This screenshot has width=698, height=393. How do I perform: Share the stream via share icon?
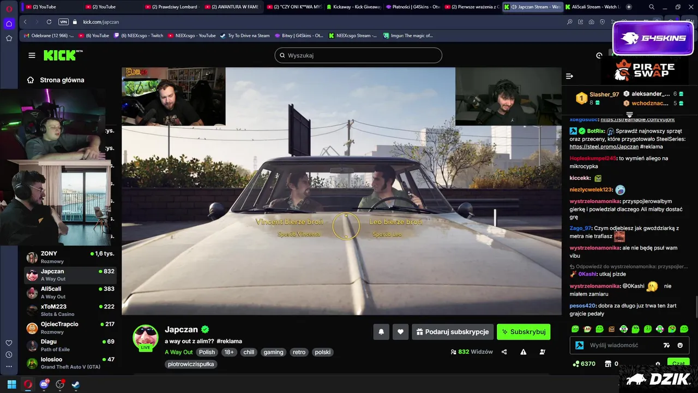point(504,352)
